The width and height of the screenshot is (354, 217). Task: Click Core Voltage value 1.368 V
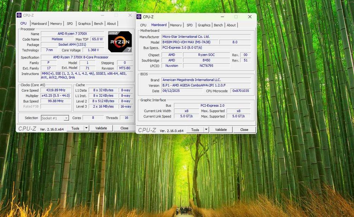click(x=93, y=50)
